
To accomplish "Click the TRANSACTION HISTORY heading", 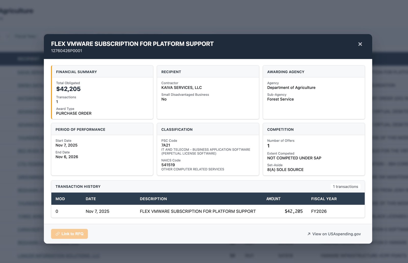I will (x=78, y=187).
